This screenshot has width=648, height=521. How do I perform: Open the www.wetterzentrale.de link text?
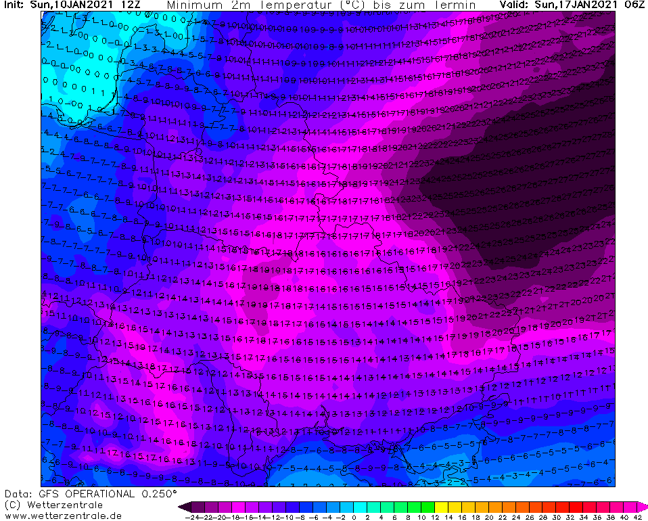pos(63,516)
